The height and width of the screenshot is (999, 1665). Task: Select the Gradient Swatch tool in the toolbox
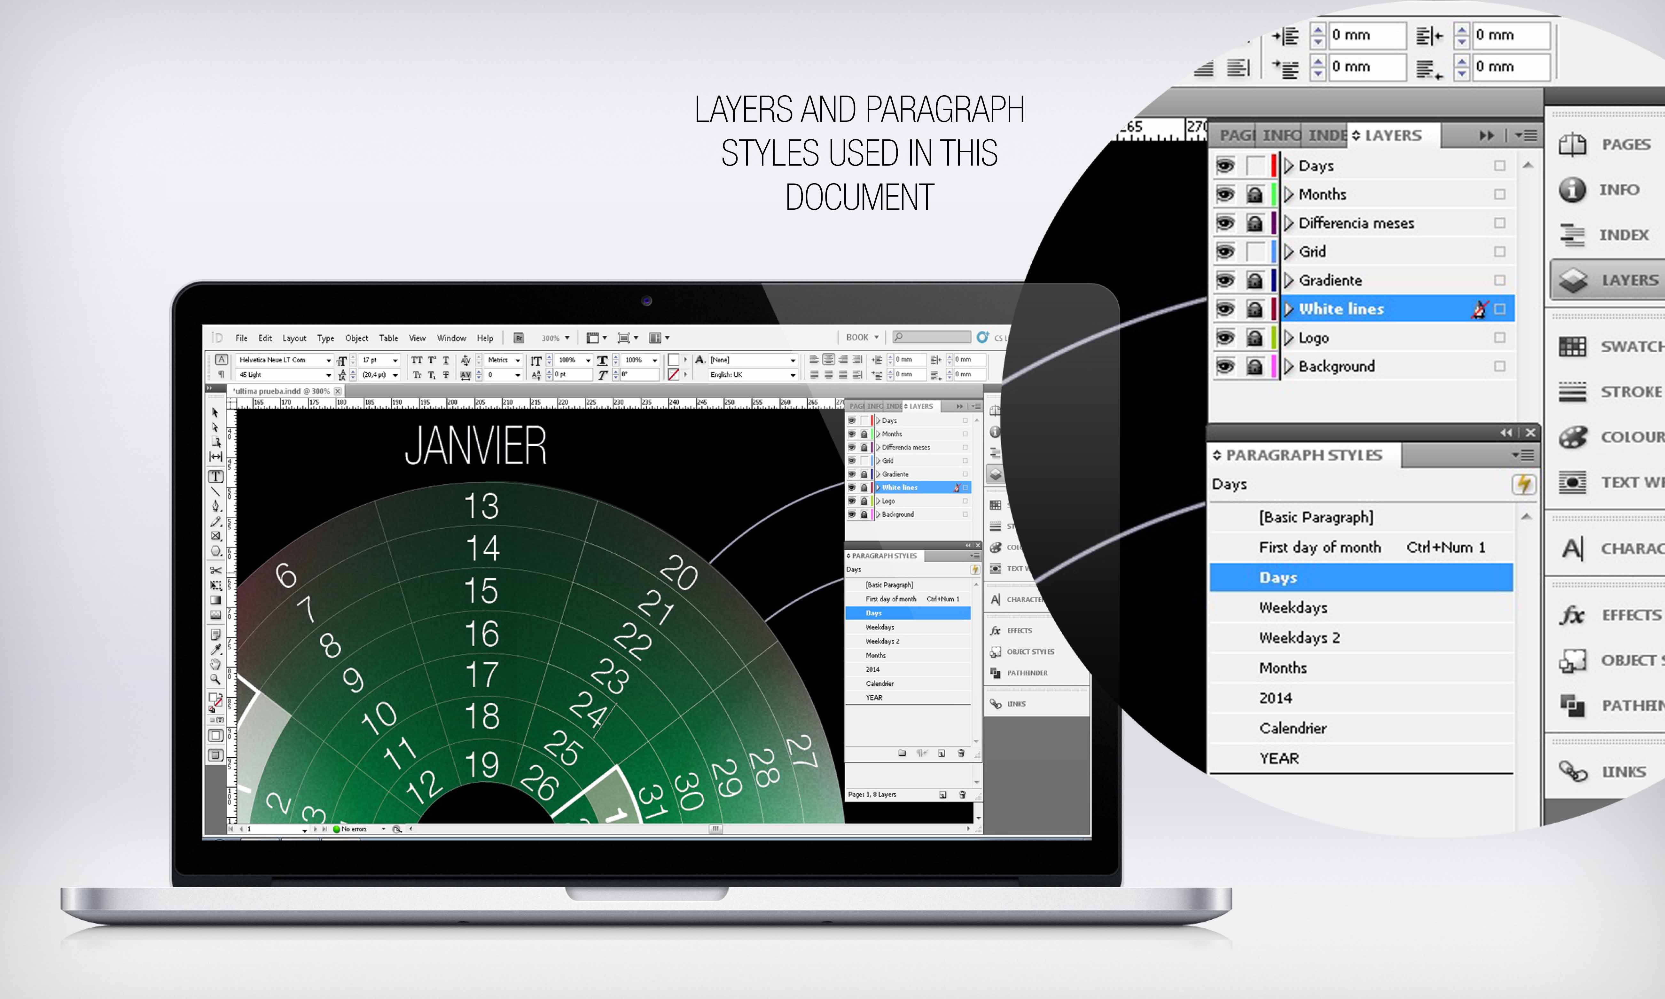pos(215,600)
